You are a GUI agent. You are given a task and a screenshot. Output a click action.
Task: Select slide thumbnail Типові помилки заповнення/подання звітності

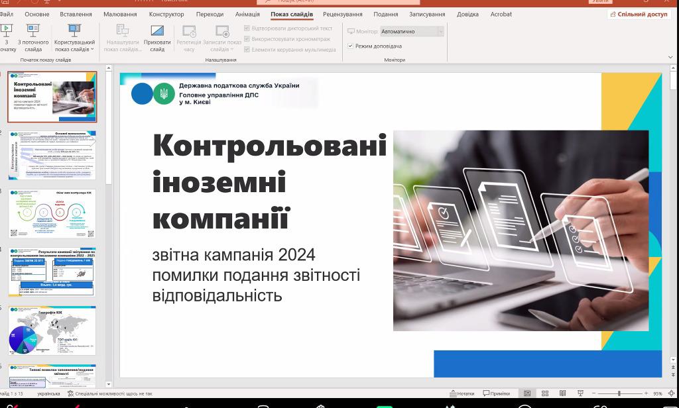(x=52, y=376)
